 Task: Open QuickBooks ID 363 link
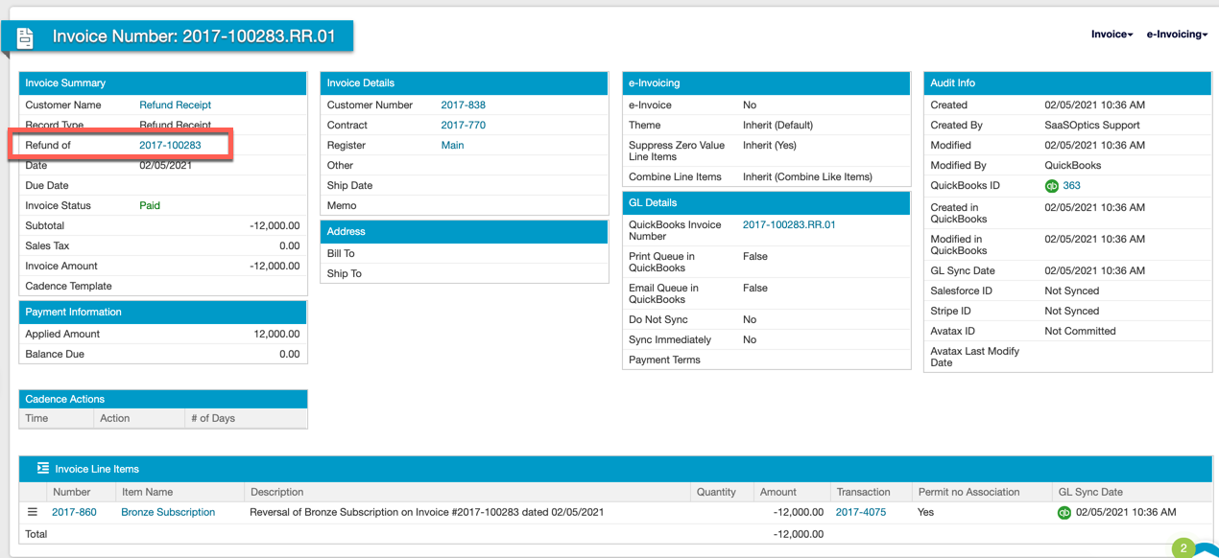coord(1071,186)
